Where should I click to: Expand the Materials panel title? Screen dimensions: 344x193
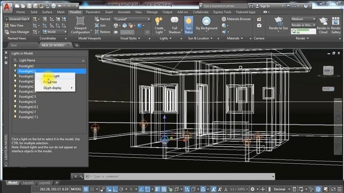(x=235, y=38)
